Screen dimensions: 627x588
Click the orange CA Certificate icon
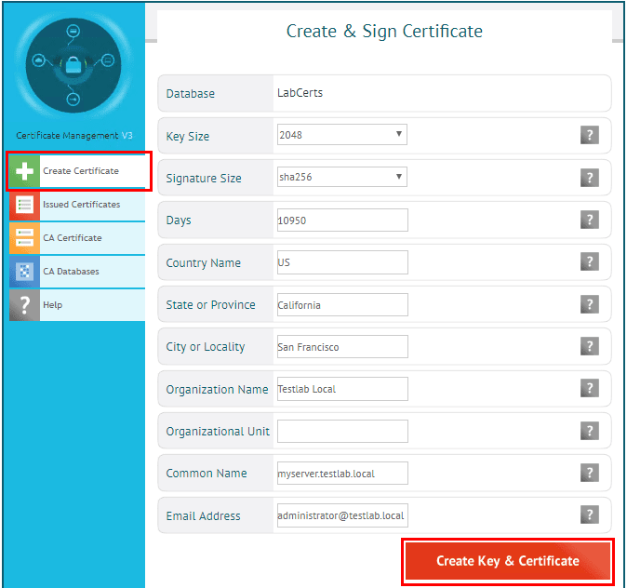pos(24,238)
